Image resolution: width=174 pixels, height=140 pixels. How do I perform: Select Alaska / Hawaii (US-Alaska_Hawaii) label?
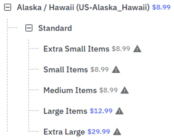83,7
